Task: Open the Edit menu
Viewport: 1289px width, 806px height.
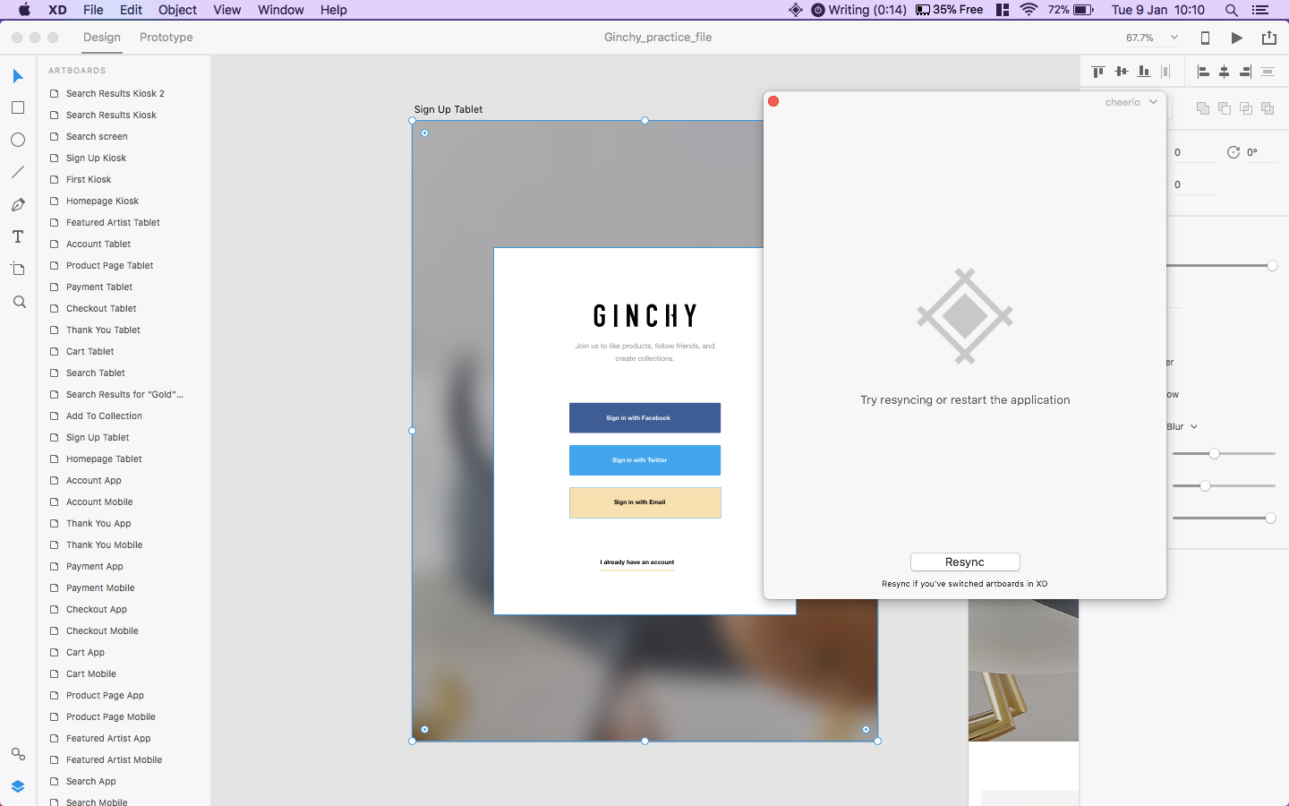Action: pyautogui.click(x=131, y=10)
